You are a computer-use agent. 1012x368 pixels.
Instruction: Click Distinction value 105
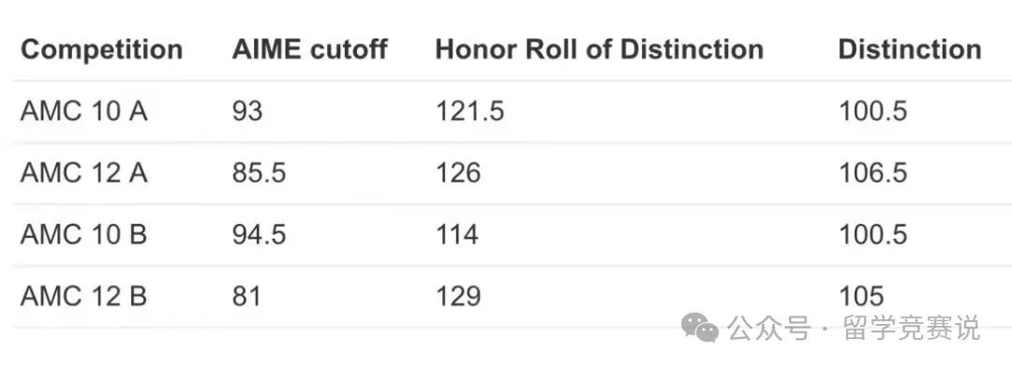[x=861, y=296]
